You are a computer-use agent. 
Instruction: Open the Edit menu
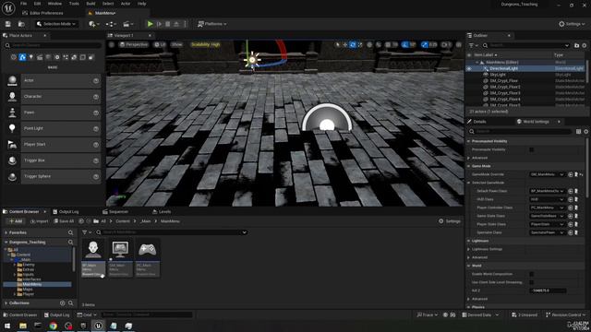(x=37, y=4)
